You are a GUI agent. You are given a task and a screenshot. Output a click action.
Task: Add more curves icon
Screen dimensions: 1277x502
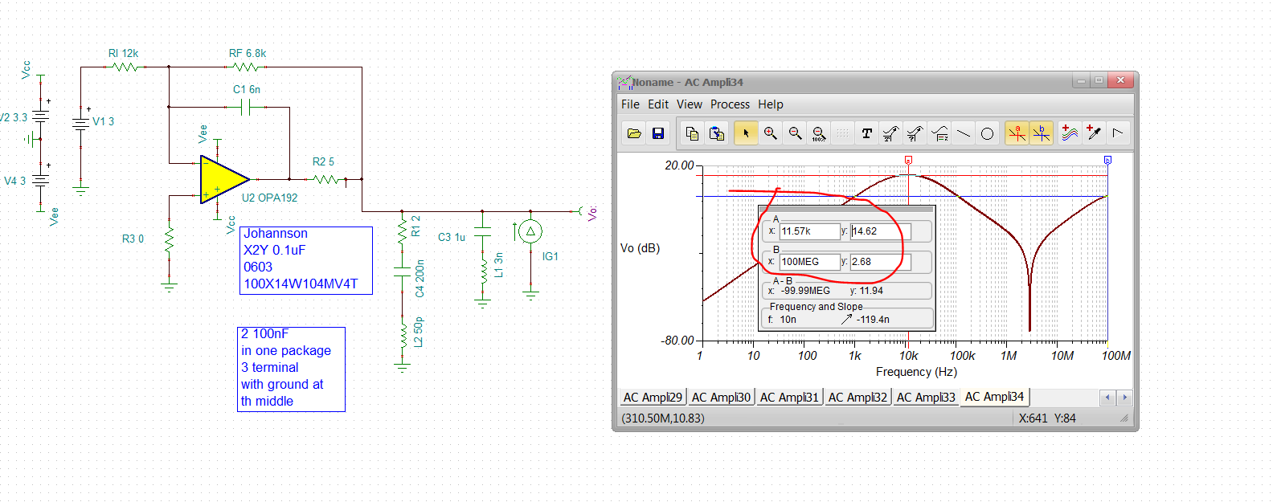[1069, 133]
